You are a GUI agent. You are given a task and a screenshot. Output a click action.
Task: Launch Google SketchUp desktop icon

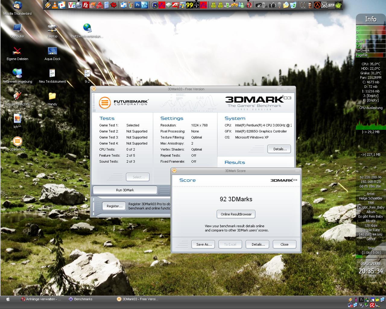tap(17, 99)
